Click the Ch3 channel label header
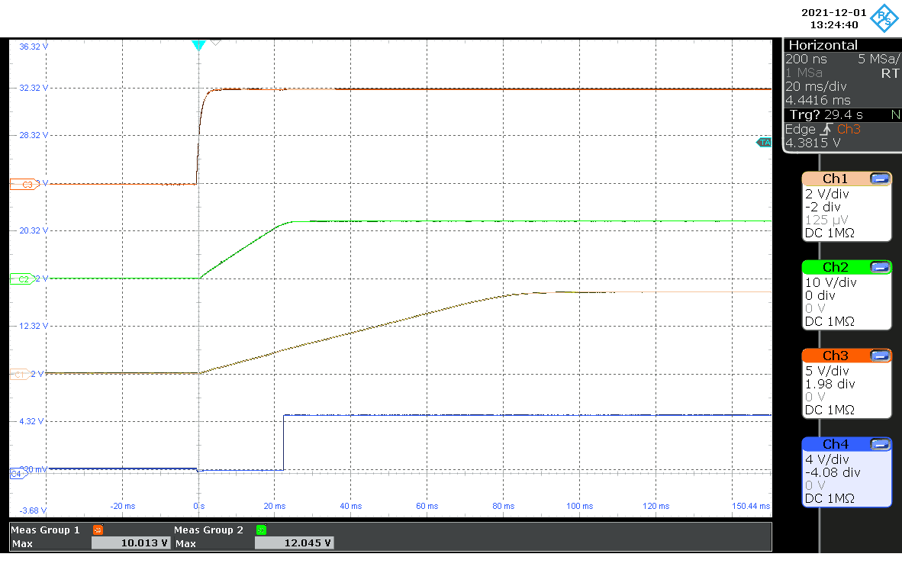902x586 pixels. coord(835,356)
